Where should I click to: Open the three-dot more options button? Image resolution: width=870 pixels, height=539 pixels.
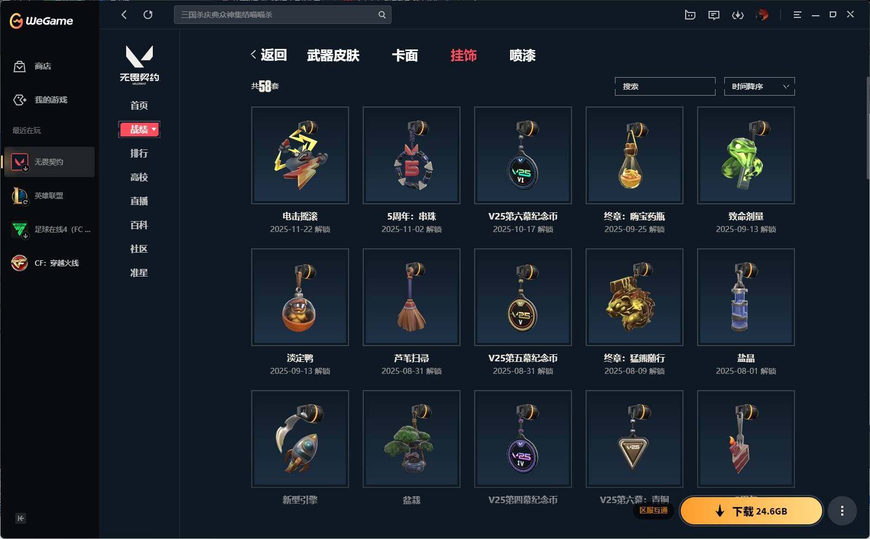click(842, 511)
